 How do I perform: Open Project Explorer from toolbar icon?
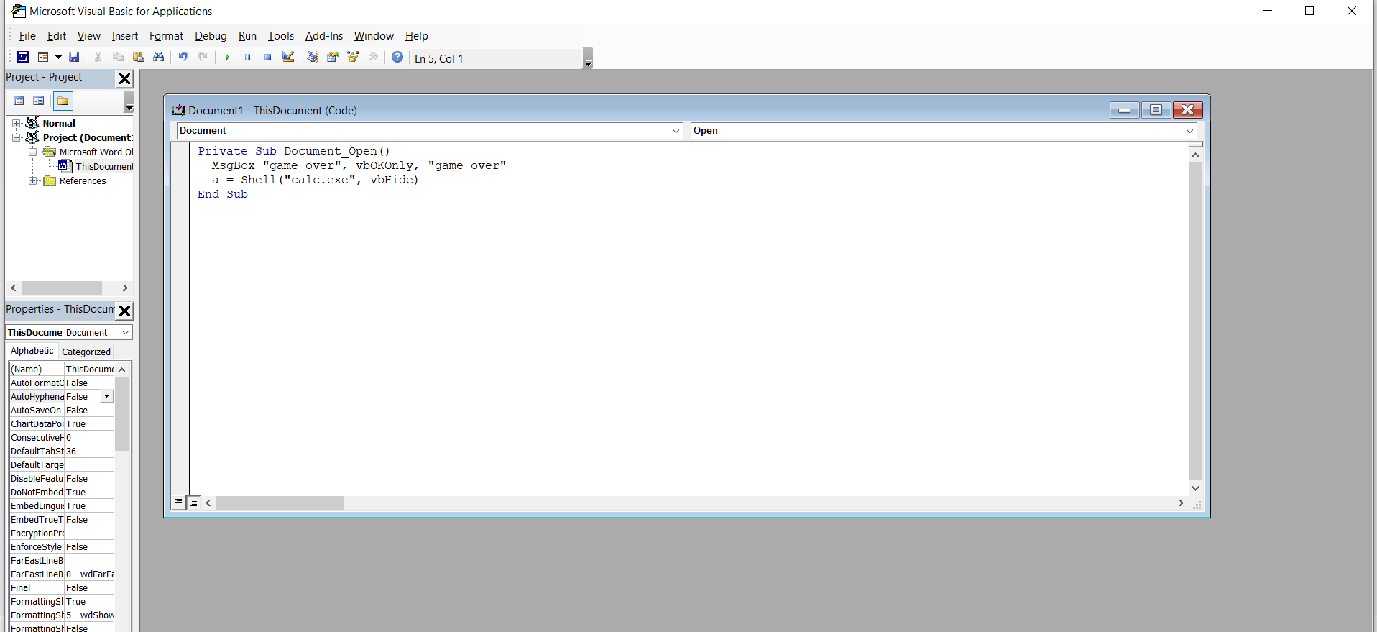pyautogui.click(x=312, y=58)
